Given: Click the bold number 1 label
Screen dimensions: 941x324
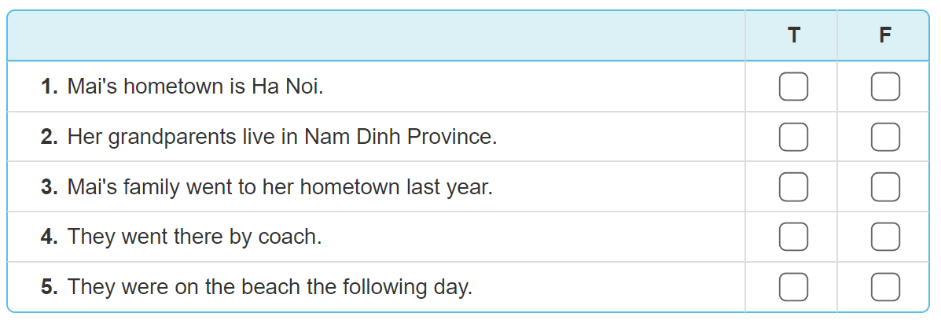Looking at the screenshot, I should (x=49, y=87).
